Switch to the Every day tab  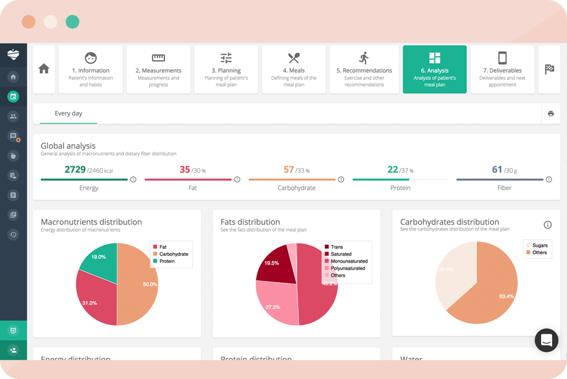coord(67,113)
